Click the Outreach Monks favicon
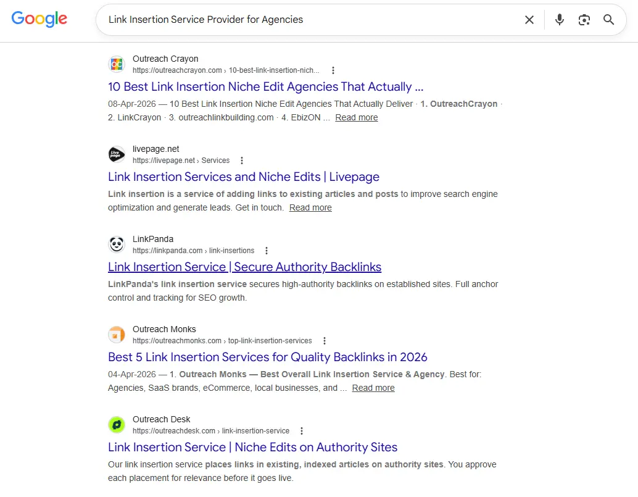Screen dimensions: 638x497 coord(117,335)
